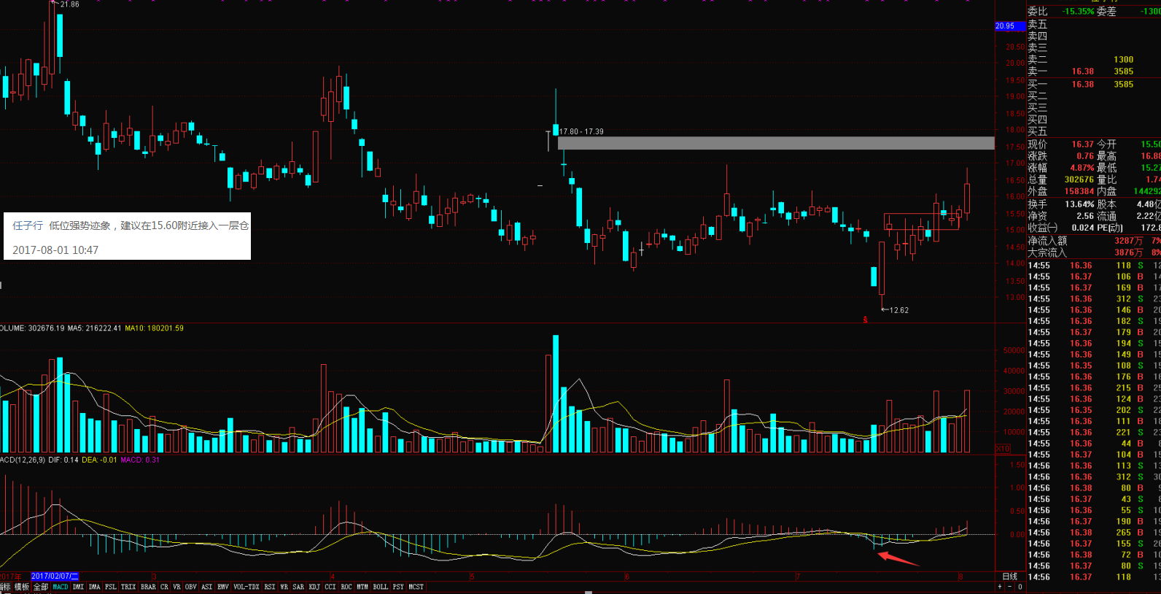The image size is (1161, 594).
Task: Click the 全部 indicators button
Action: pos(41,587)
